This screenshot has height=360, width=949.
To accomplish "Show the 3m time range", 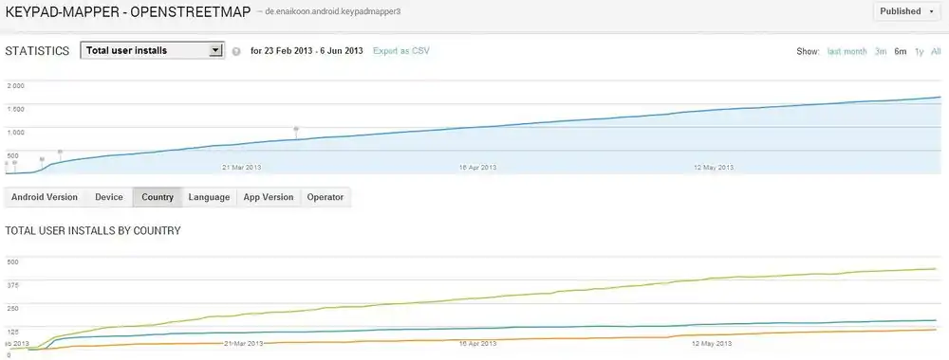I will pyautogui.click(x=880, y=51).
